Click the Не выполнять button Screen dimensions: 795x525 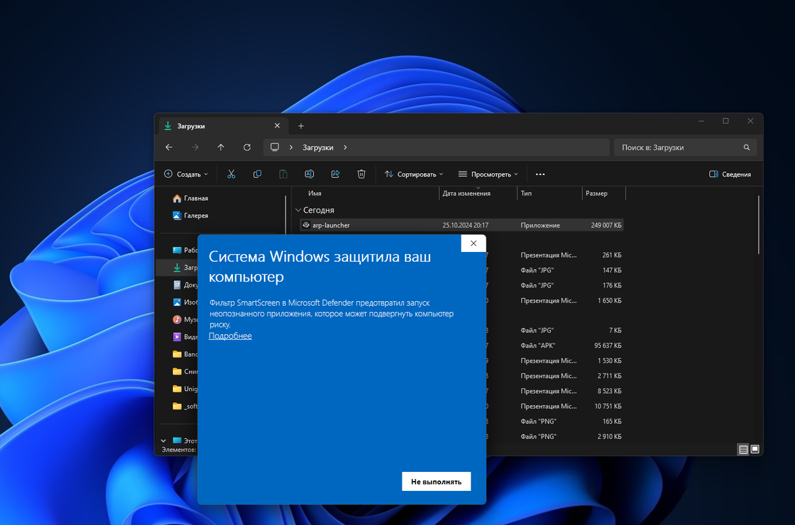pos(436,481)
